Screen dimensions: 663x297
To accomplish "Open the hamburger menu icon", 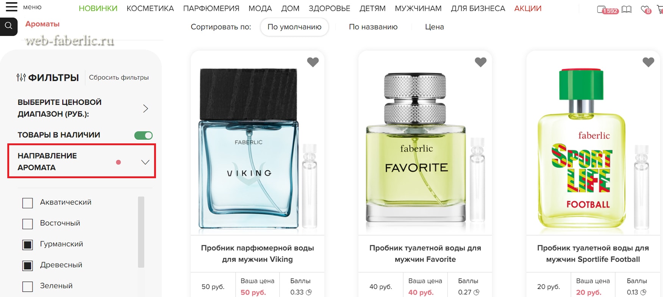I will click(x=11, y=7).
